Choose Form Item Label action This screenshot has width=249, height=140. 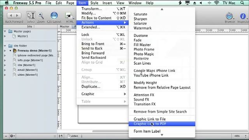[x=162, y=131]
